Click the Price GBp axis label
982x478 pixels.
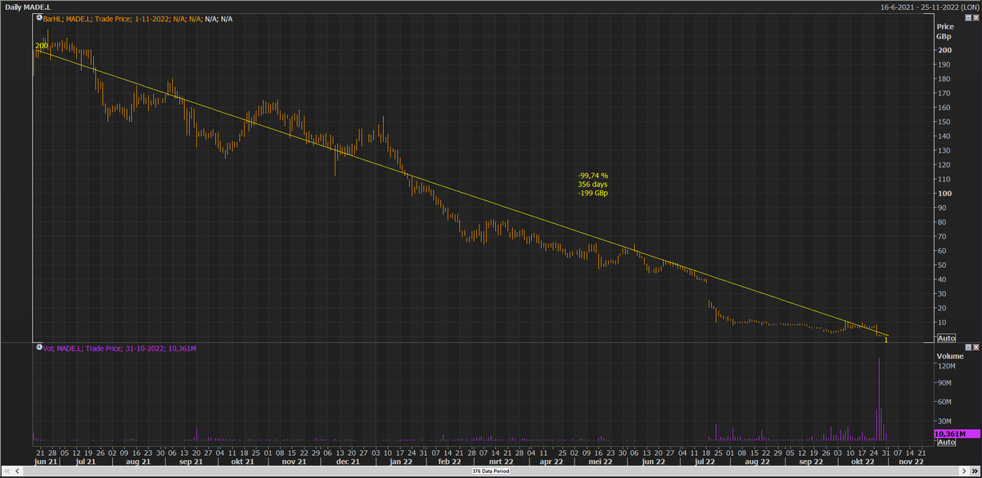pyautogui.click(x=945, y=32)
